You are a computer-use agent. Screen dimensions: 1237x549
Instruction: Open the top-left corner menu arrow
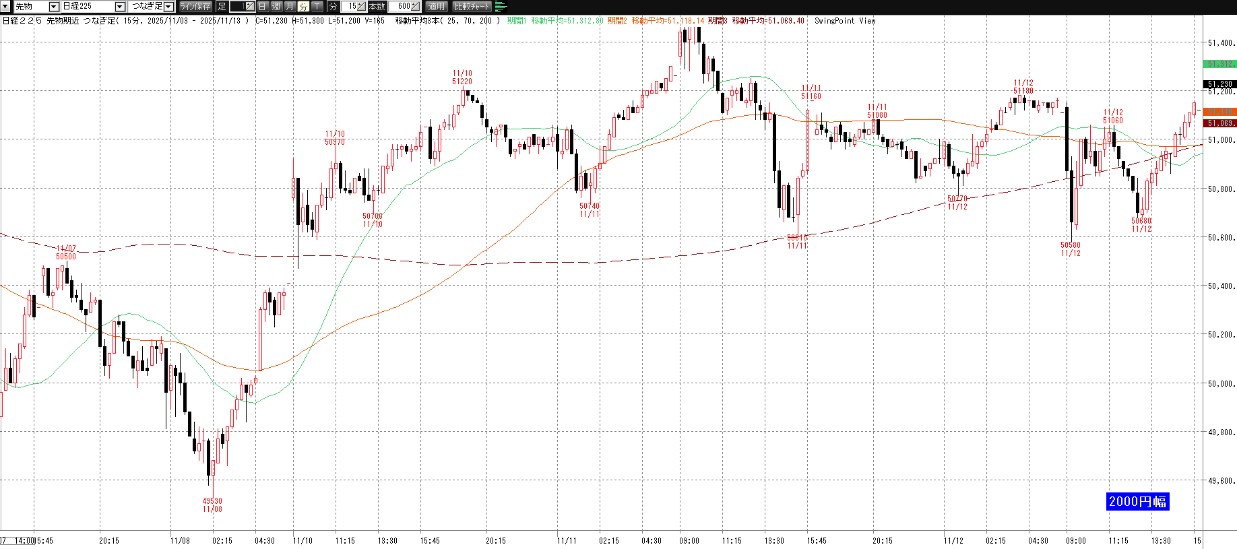[5, 7]
